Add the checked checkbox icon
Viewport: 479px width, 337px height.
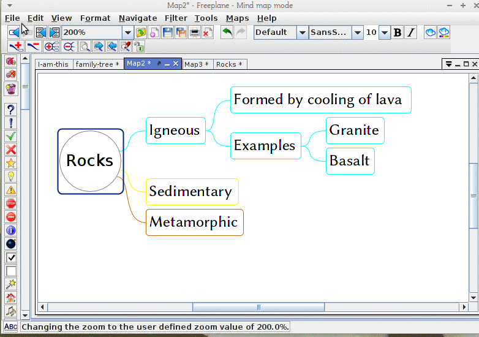pos(10,257)
